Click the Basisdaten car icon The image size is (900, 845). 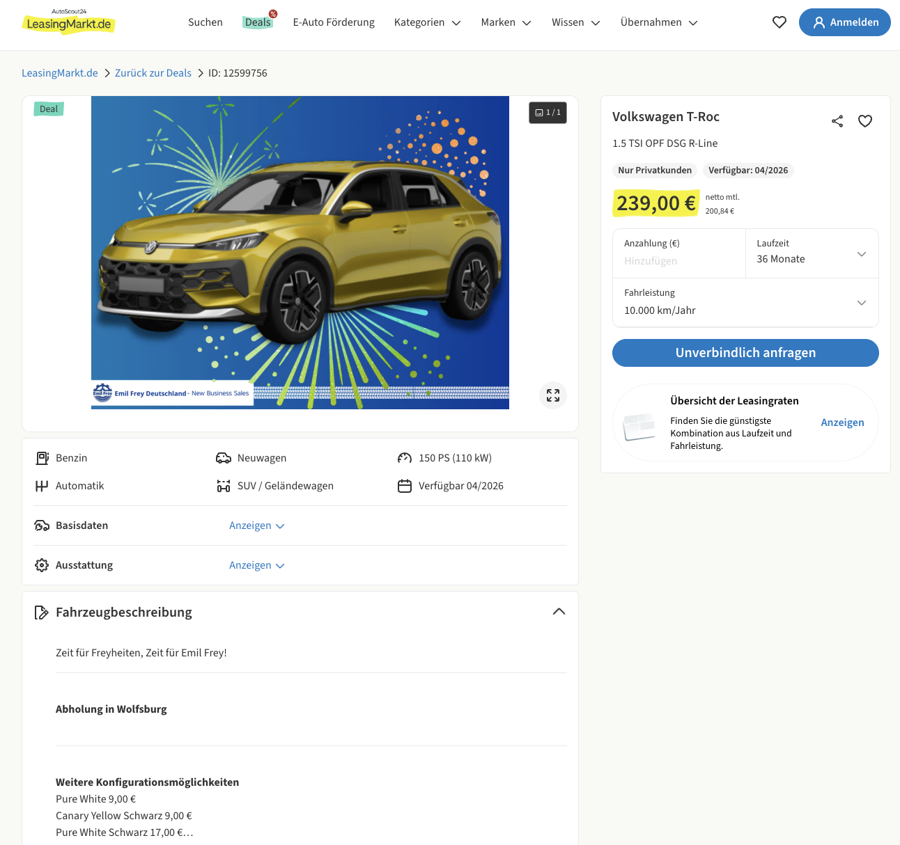[x=42, y=526]
